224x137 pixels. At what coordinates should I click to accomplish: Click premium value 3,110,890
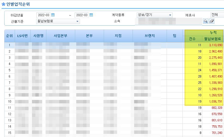216,45
